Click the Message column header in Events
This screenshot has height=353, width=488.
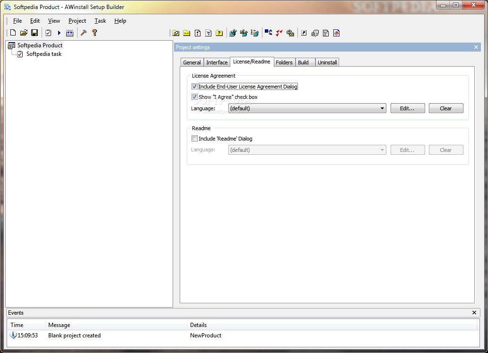(116, 325)
